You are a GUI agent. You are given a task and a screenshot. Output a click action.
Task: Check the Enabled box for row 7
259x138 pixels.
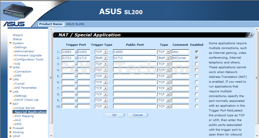(197, 88)
